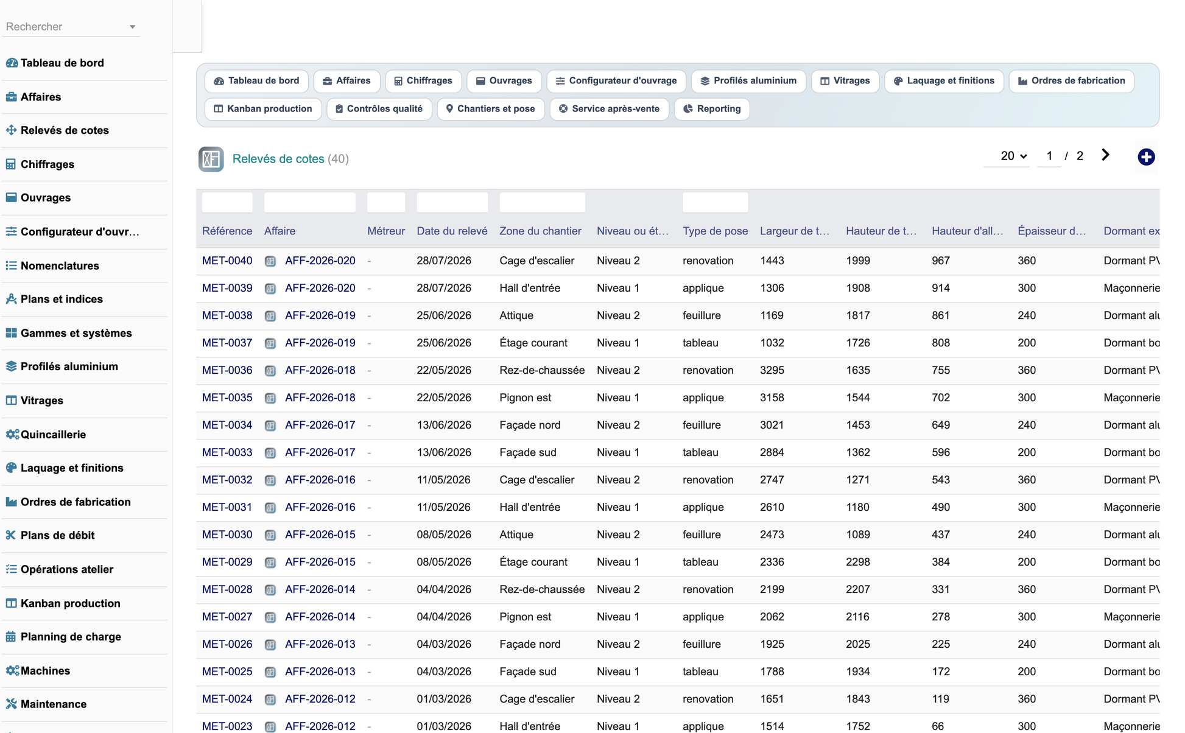1185x733 pixels.
Task: Open the Affaires tab in top bar
Action: coord(346,81)
